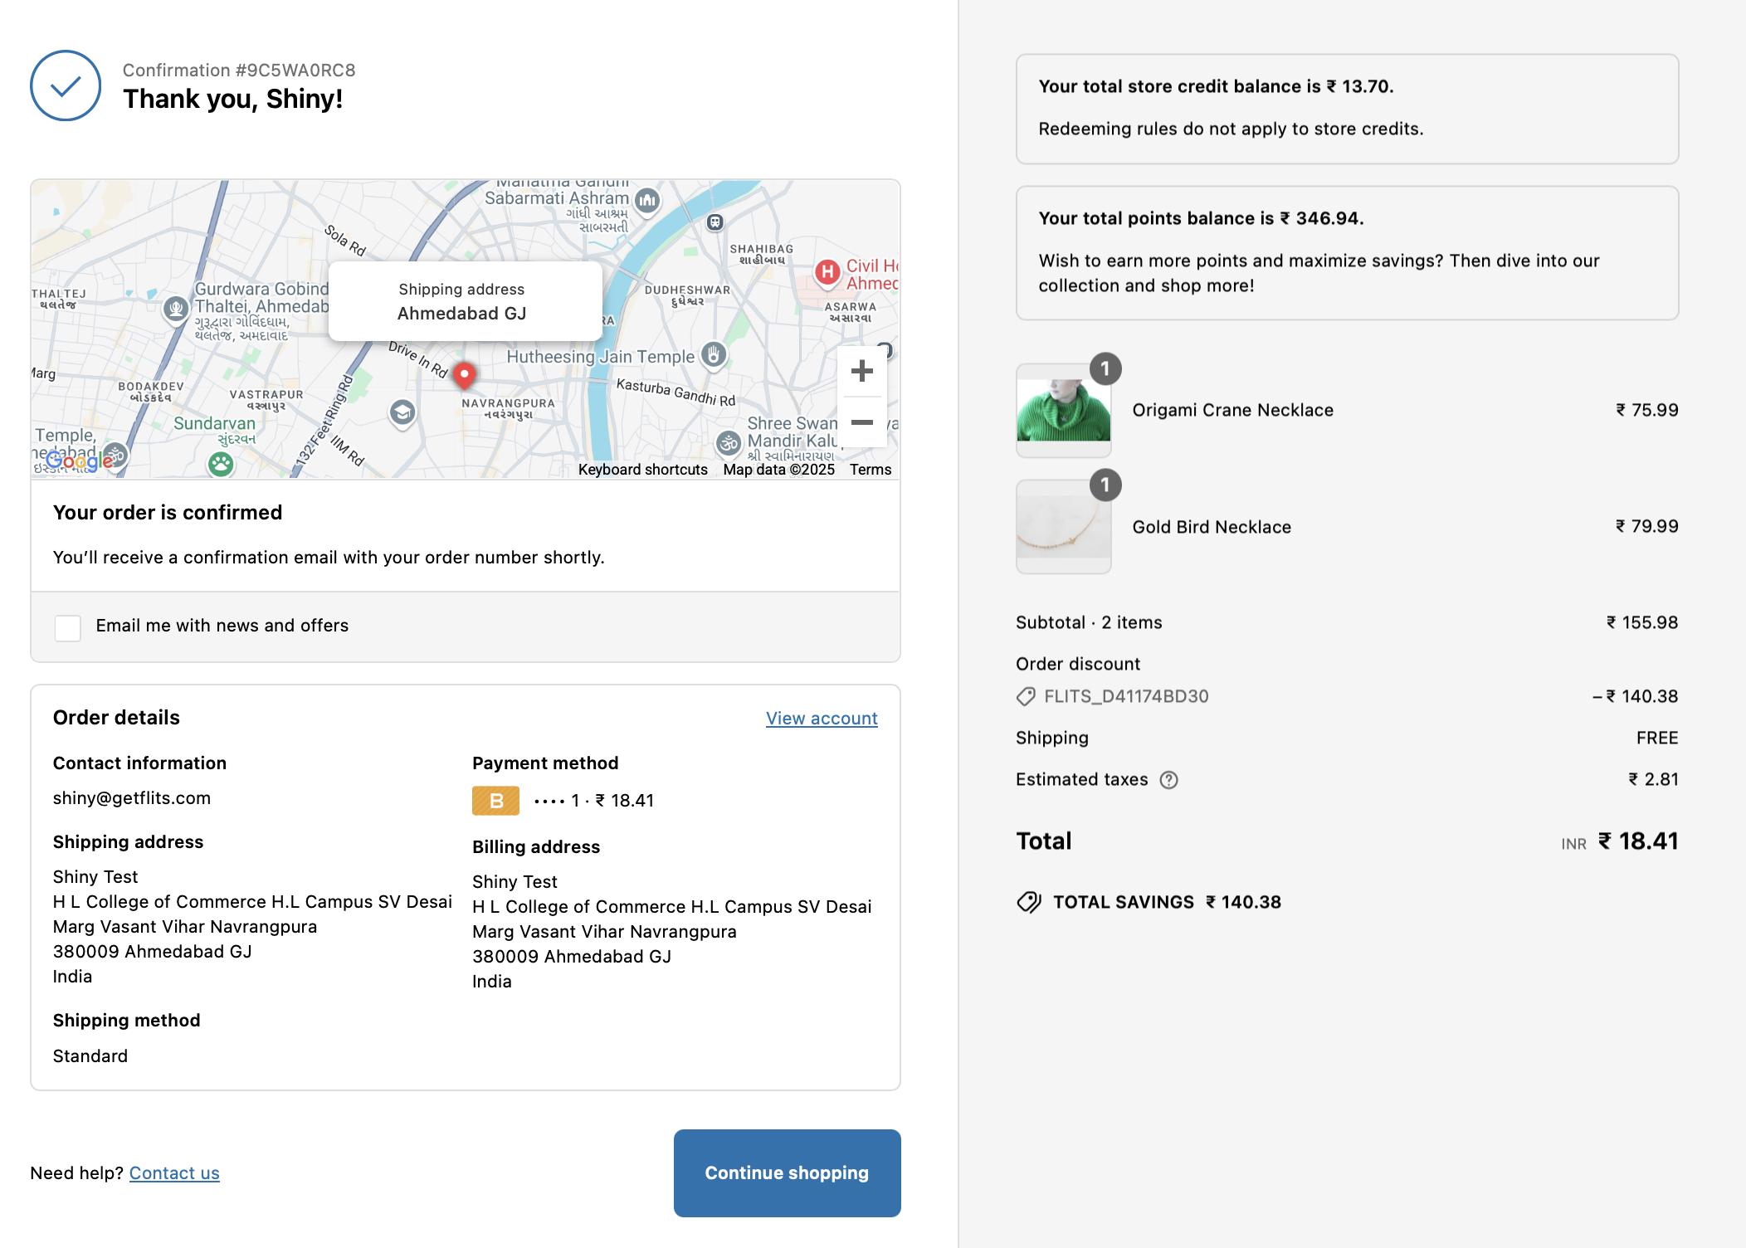Click the Origami Crane Necklace thumbnail
This screenshot has height=1248, width=1746.
point(1063,411)
